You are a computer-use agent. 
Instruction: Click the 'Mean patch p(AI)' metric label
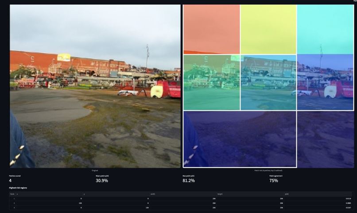pyautogui.click(x=102, y=176)
